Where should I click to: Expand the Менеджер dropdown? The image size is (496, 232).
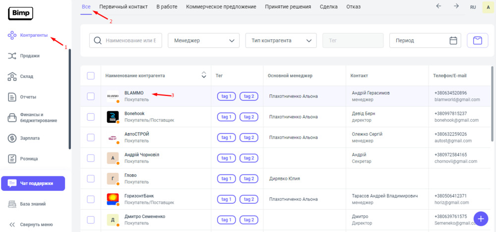coord(203,41)
